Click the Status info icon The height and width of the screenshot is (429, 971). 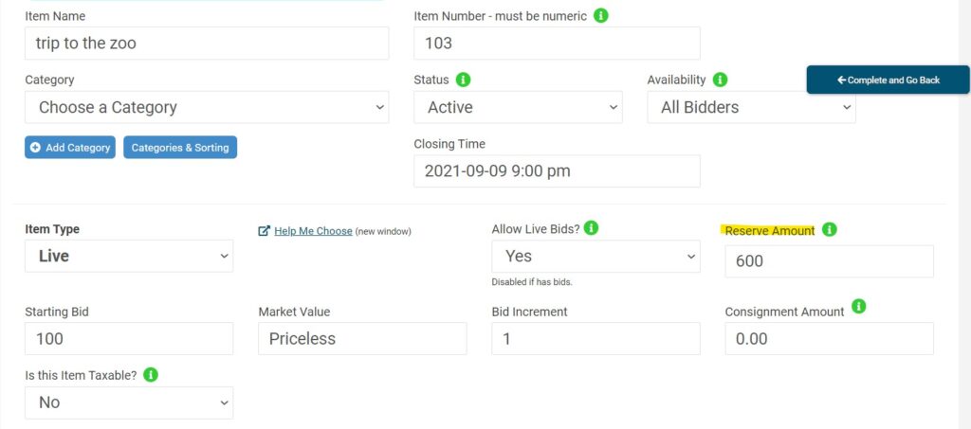(x=464, y=80)
